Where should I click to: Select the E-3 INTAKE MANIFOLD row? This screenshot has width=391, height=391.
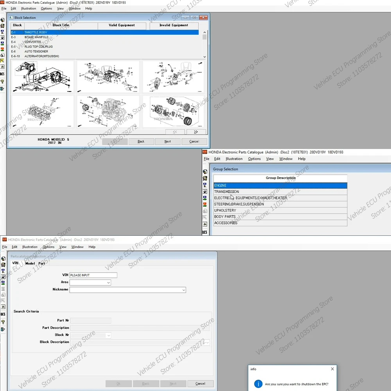pyautogui.click(x=105, y=37)
